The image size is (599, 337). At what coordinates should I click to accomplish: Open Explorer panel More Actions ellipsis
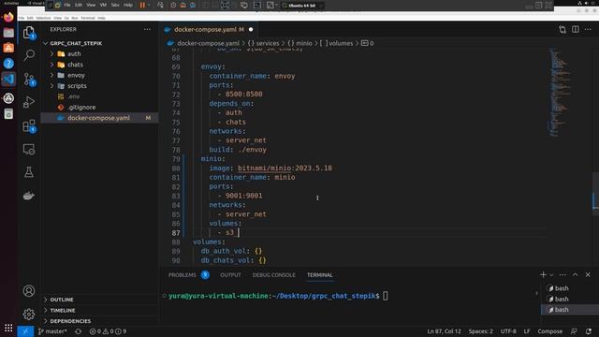point(148,29)
